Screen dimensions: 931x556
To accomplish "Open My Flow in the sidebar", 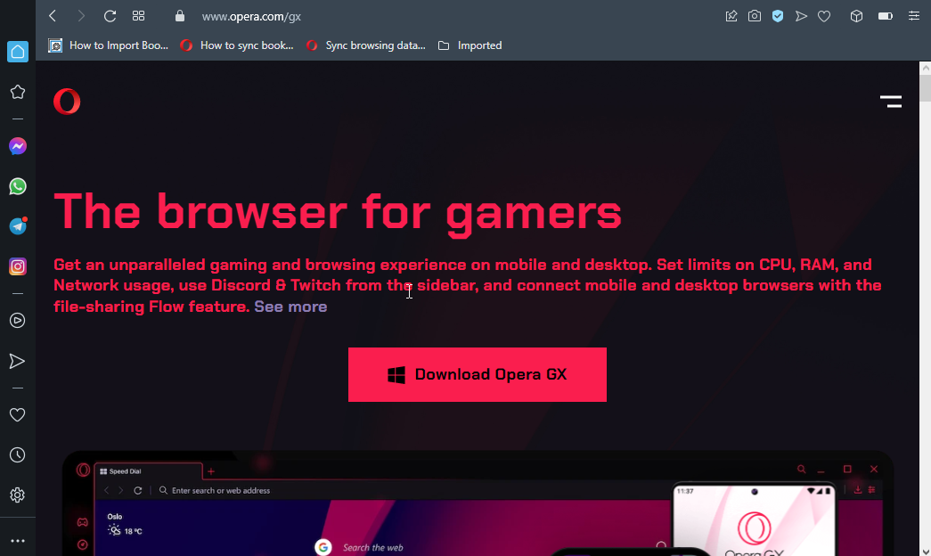I will coord(17,361).
